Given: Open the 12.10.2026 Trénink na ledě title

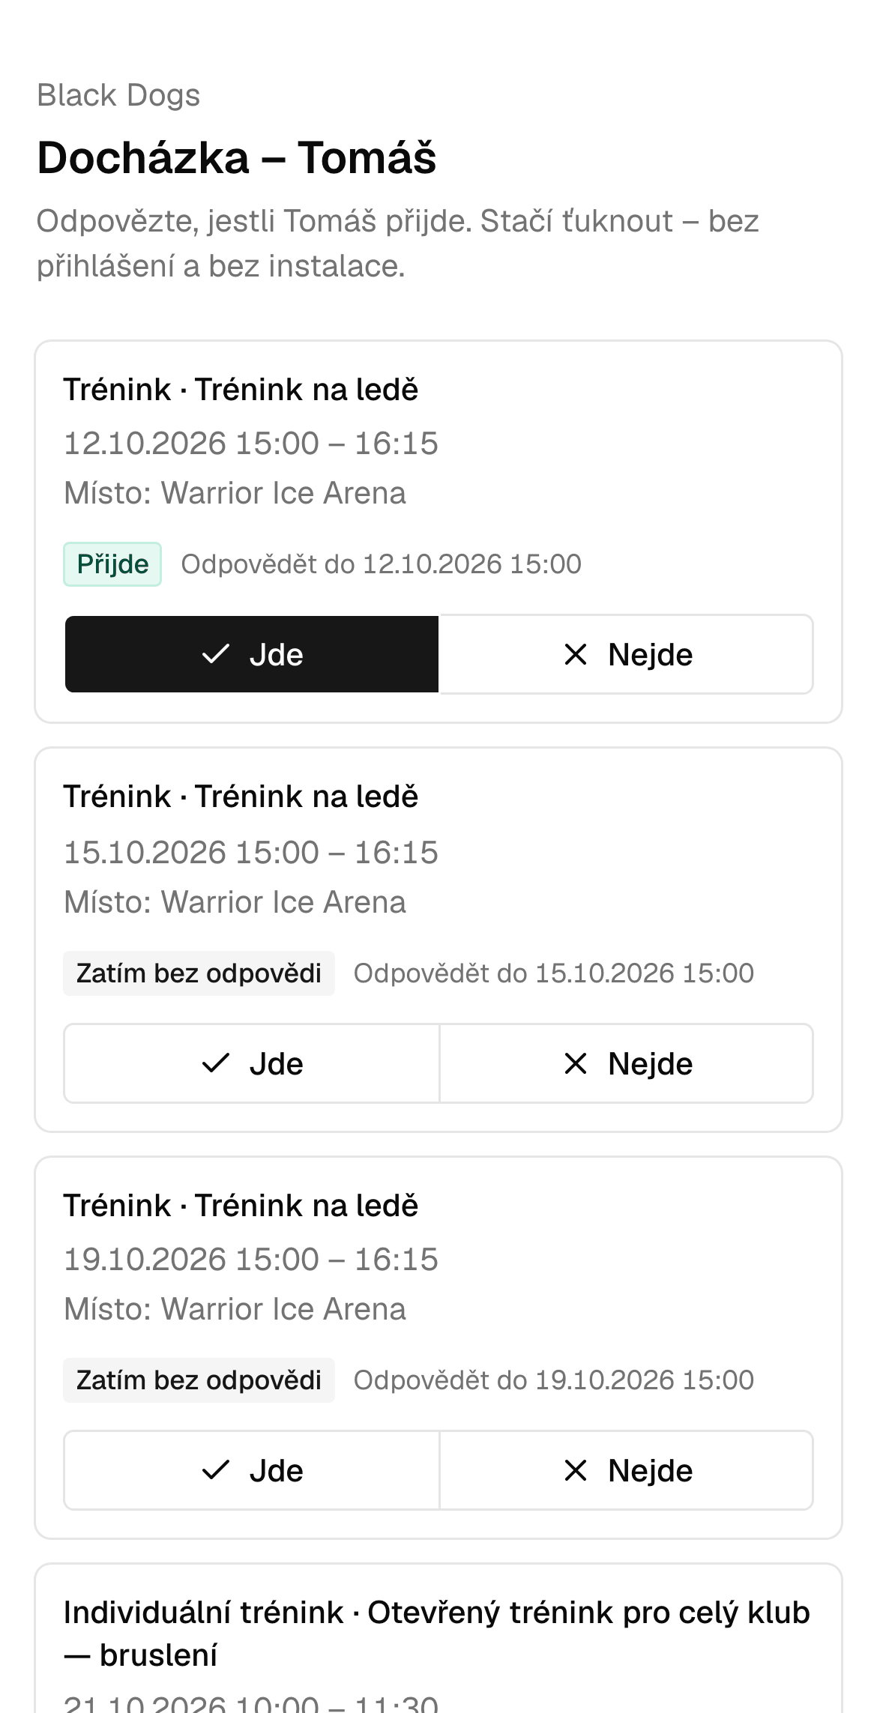Looking at the screenshot, I should 241,390.
